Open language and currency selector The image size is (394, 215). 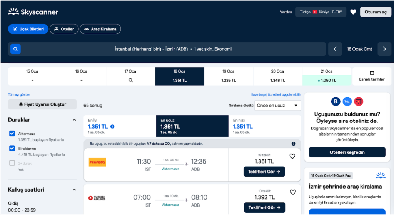(321, 12)
